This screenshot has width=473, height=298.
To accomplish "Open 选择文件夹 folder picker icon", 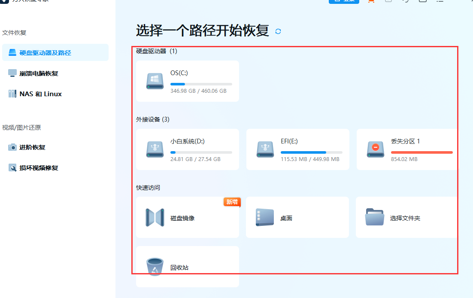I will pyautogui.click(x=375, y=218).
